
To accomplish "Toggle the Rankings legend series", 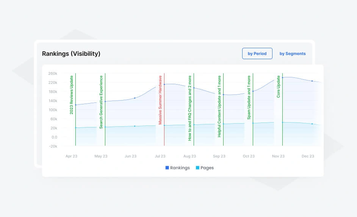I will click(180, 168).
